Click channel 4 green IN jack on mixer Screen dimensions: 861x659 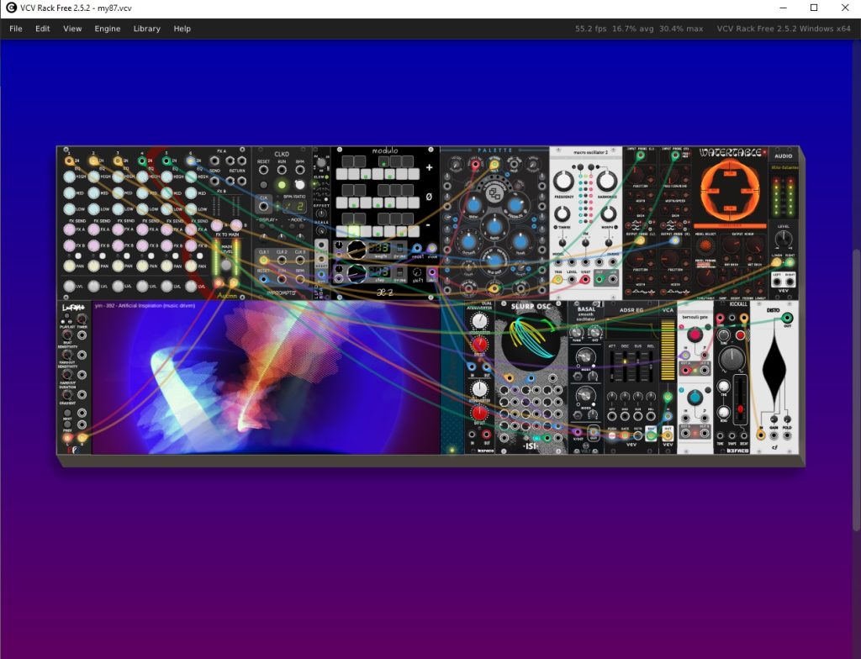142,161
